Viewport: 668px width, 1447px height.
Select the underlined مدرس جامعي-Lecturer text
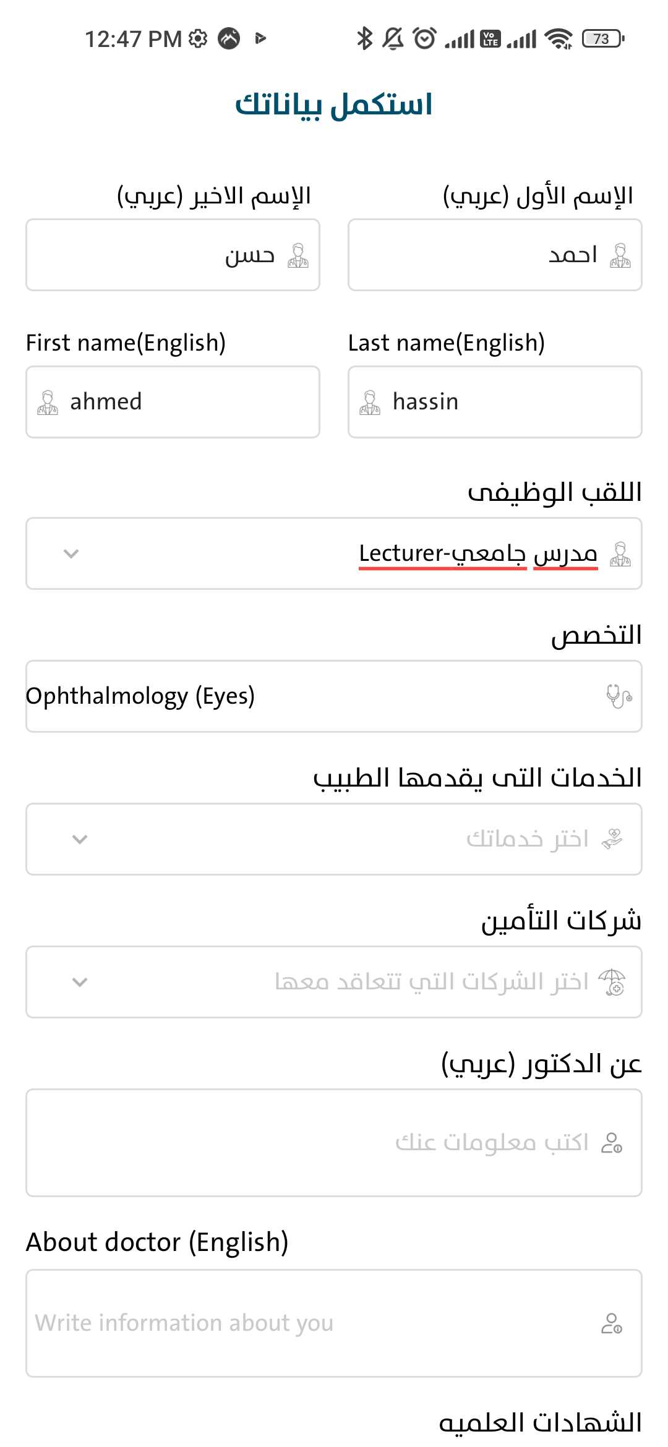coord(476,553)
